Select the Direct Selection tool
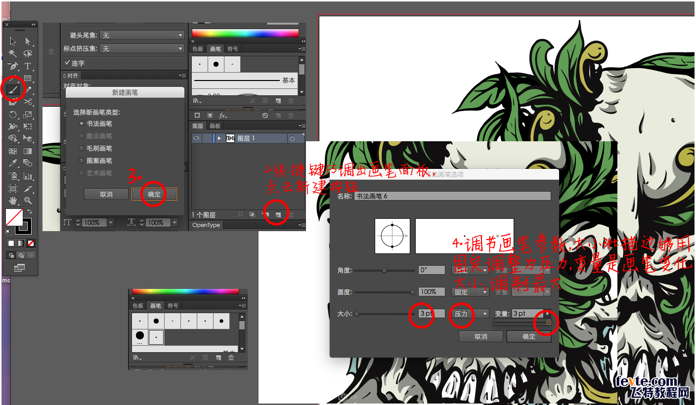Image resolution: width=696 pixels, height=405 pixels. 28,41
